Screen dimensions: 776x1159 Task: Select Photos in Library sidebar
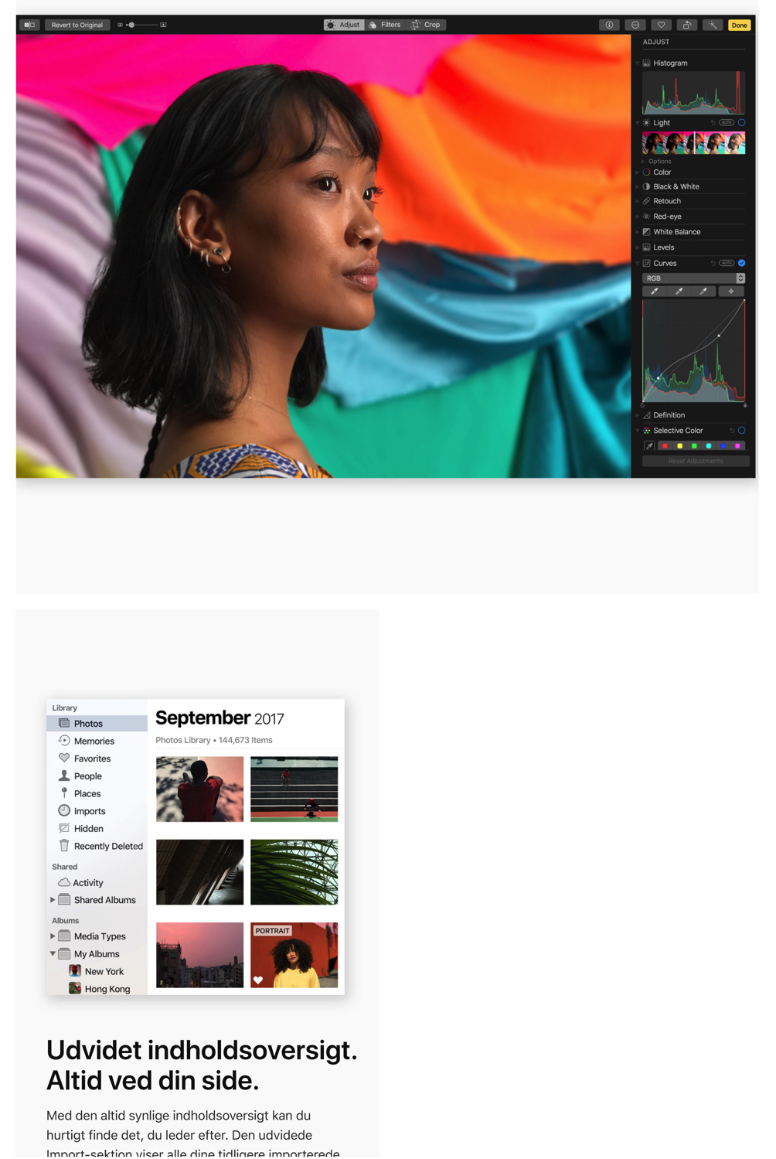click(97, 724)
